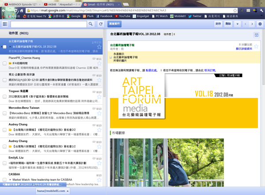Click importance marker on IFA email

click(10, 63)
